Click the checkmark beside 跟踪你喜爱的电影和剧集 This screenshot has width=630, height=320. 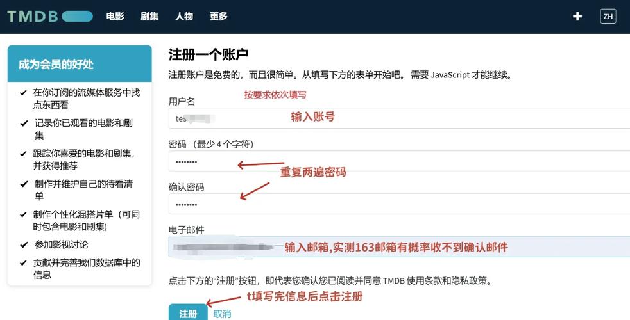(x=23, y=154)
